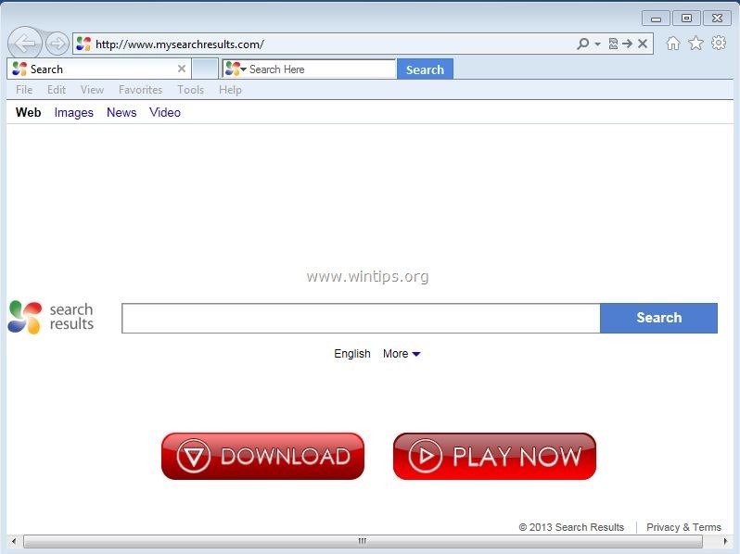Open the Edit menu
The image size is (740, 554).
coord(57,90)
